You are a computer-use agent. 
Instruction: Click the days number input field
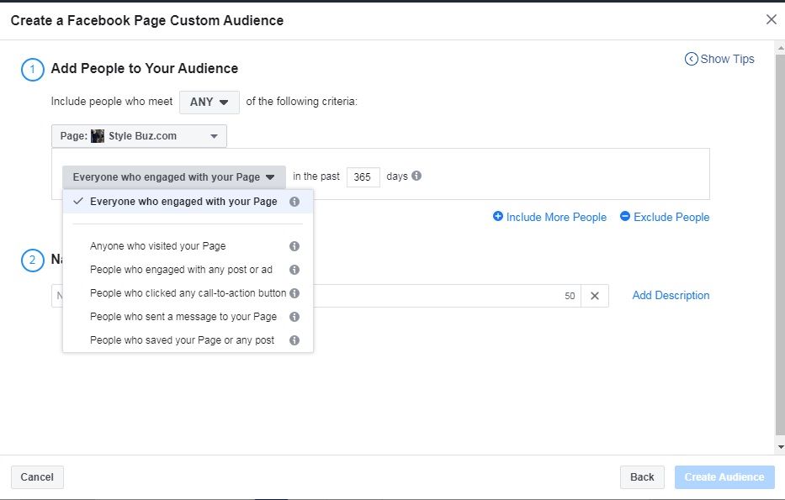coord(363,177)
